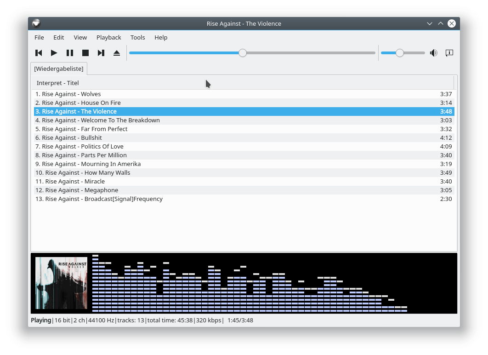Minimize the window using the title bar chevron
Viewport: 488px width, 355px height.
pos(430,23)
